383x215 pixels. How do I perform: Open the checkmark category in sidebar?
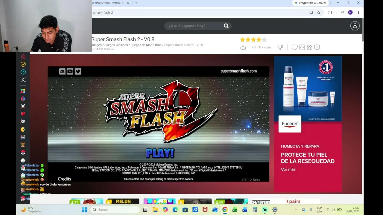pos(23,64)
